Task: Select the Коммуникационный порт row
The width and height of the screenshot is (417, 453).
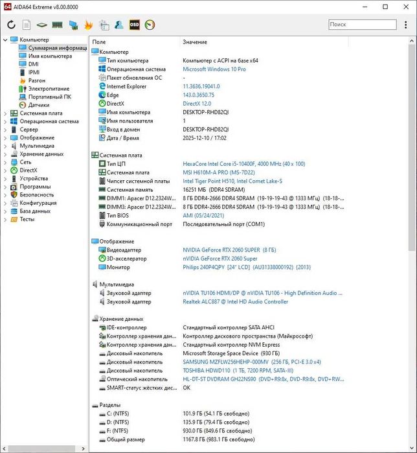Action: click(220, 224)
